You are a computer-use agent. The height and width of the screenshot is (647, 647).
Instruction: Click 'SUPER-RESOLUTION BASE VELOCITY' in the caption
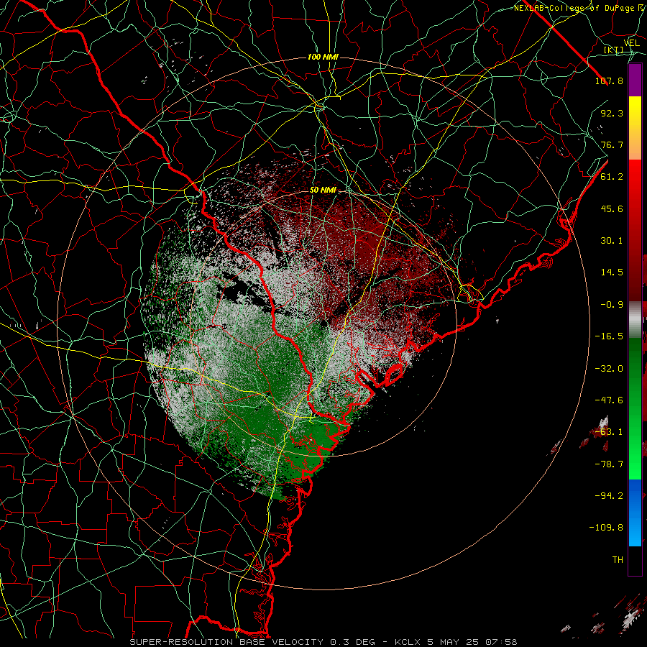226,642
